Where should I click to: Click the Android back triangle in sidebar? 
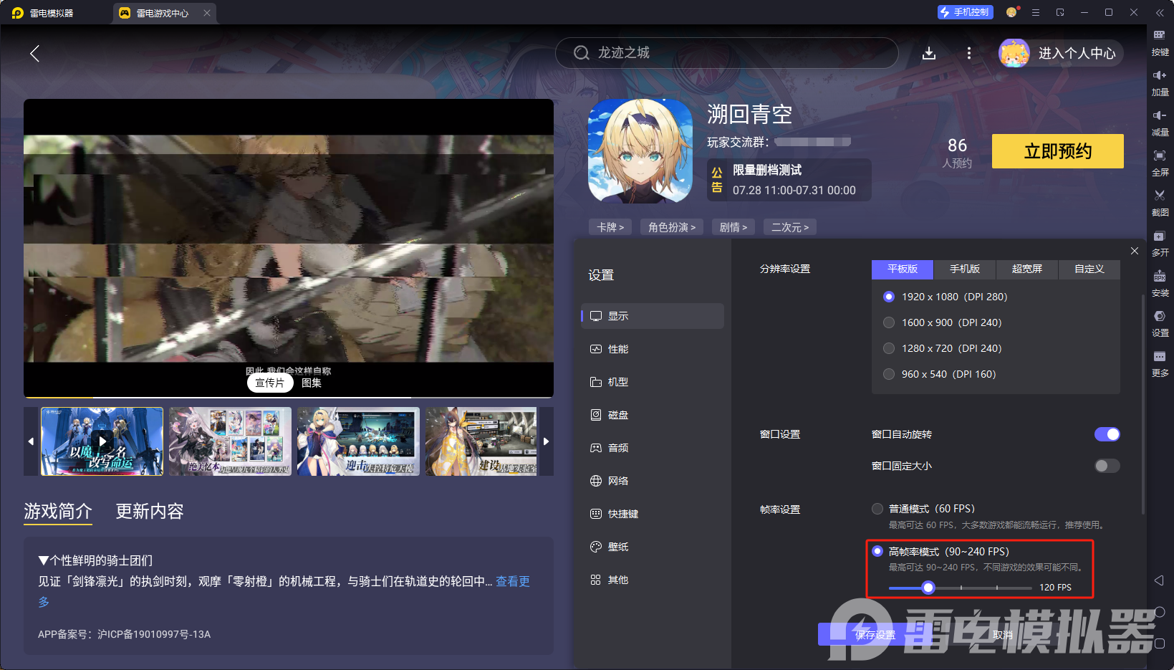[x=1160, y=580]
